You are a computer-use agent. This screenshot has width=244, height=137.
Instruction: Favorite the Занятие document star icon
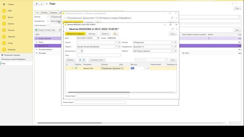click(x=67, y=29)
